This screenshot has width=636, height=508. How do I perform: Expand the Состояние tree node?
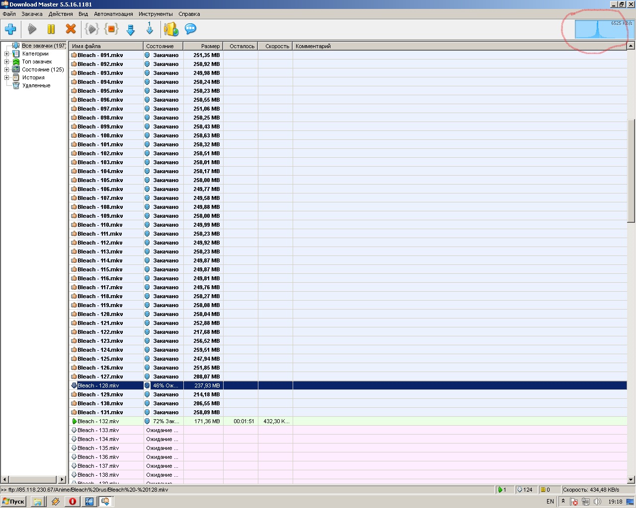pyautogui.click(x=6, y=69)
